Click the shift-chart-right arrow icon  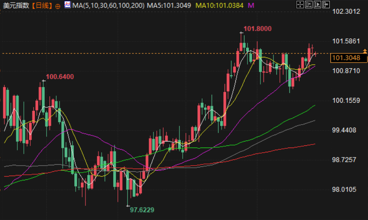(326, 4)
